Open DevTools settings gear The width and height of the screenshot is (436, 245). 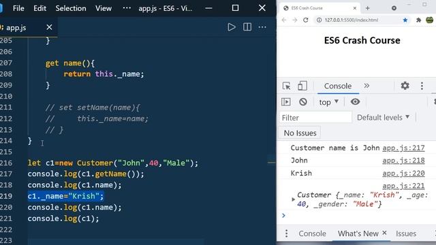pos(405,86)
